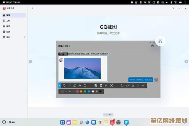Image resolution: width=189 pixels, height=126 pixels.
Task: Open the trash in dock
Action: (x=81, y=122)
